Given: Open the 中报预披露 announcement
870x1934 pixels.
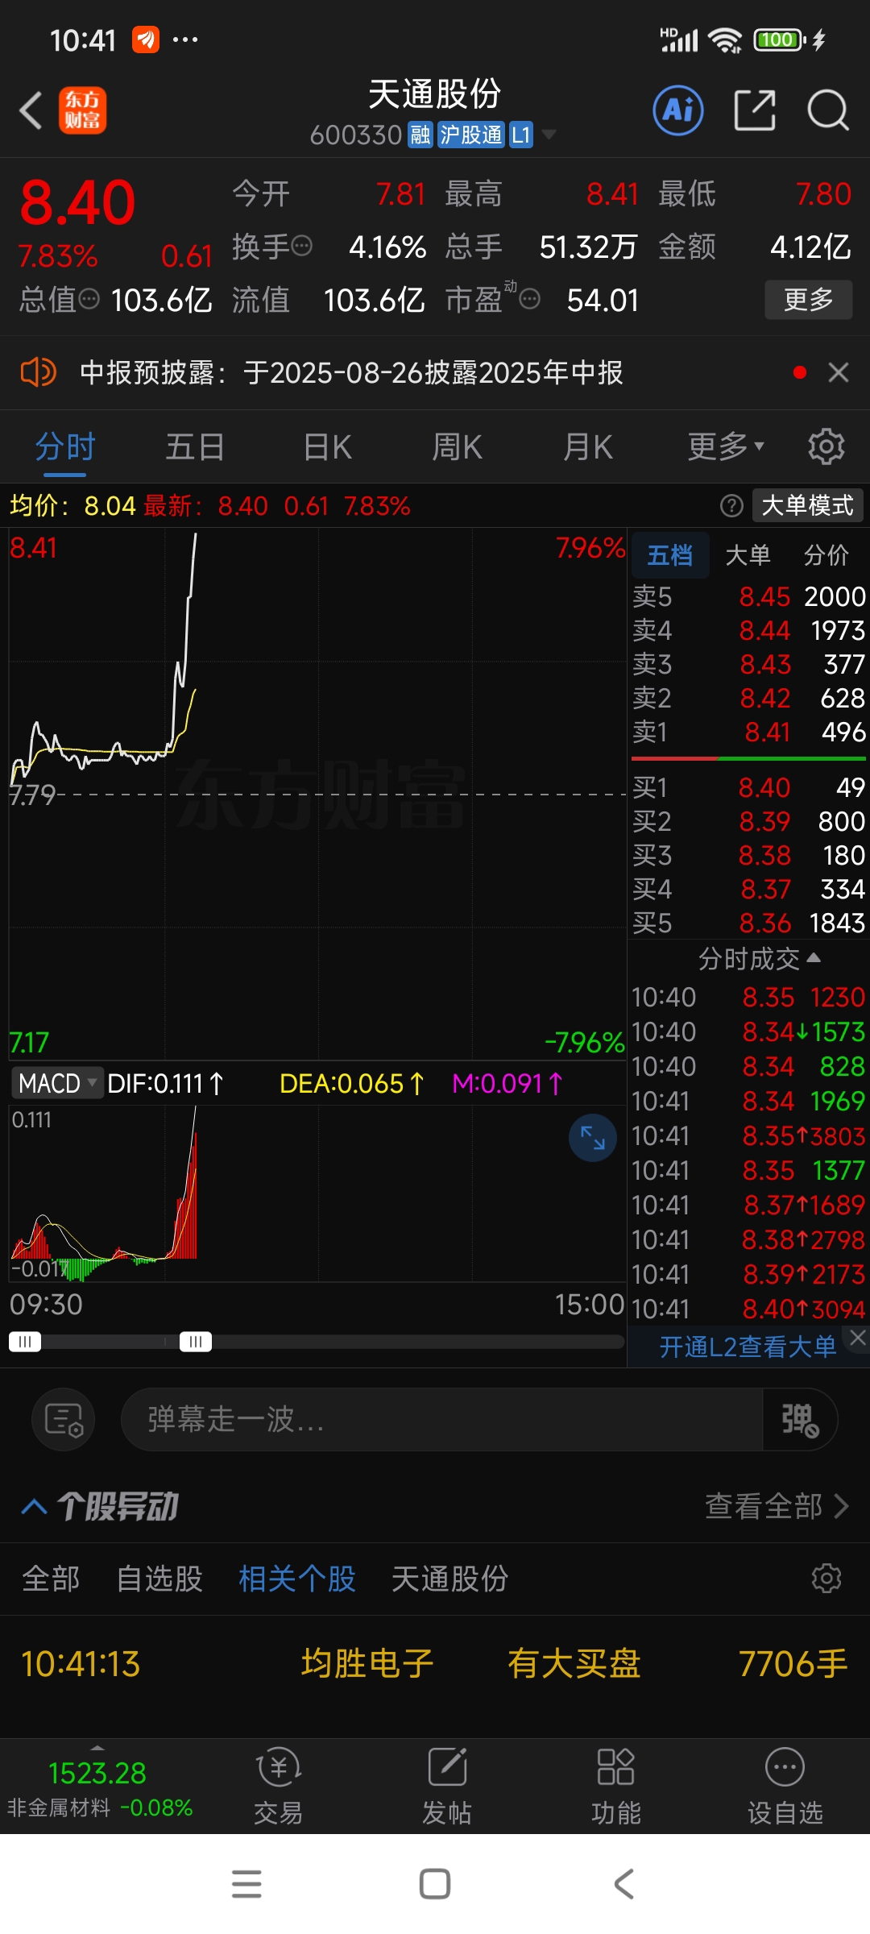Looking at the screenshot, I should click(x=351, y=372).
